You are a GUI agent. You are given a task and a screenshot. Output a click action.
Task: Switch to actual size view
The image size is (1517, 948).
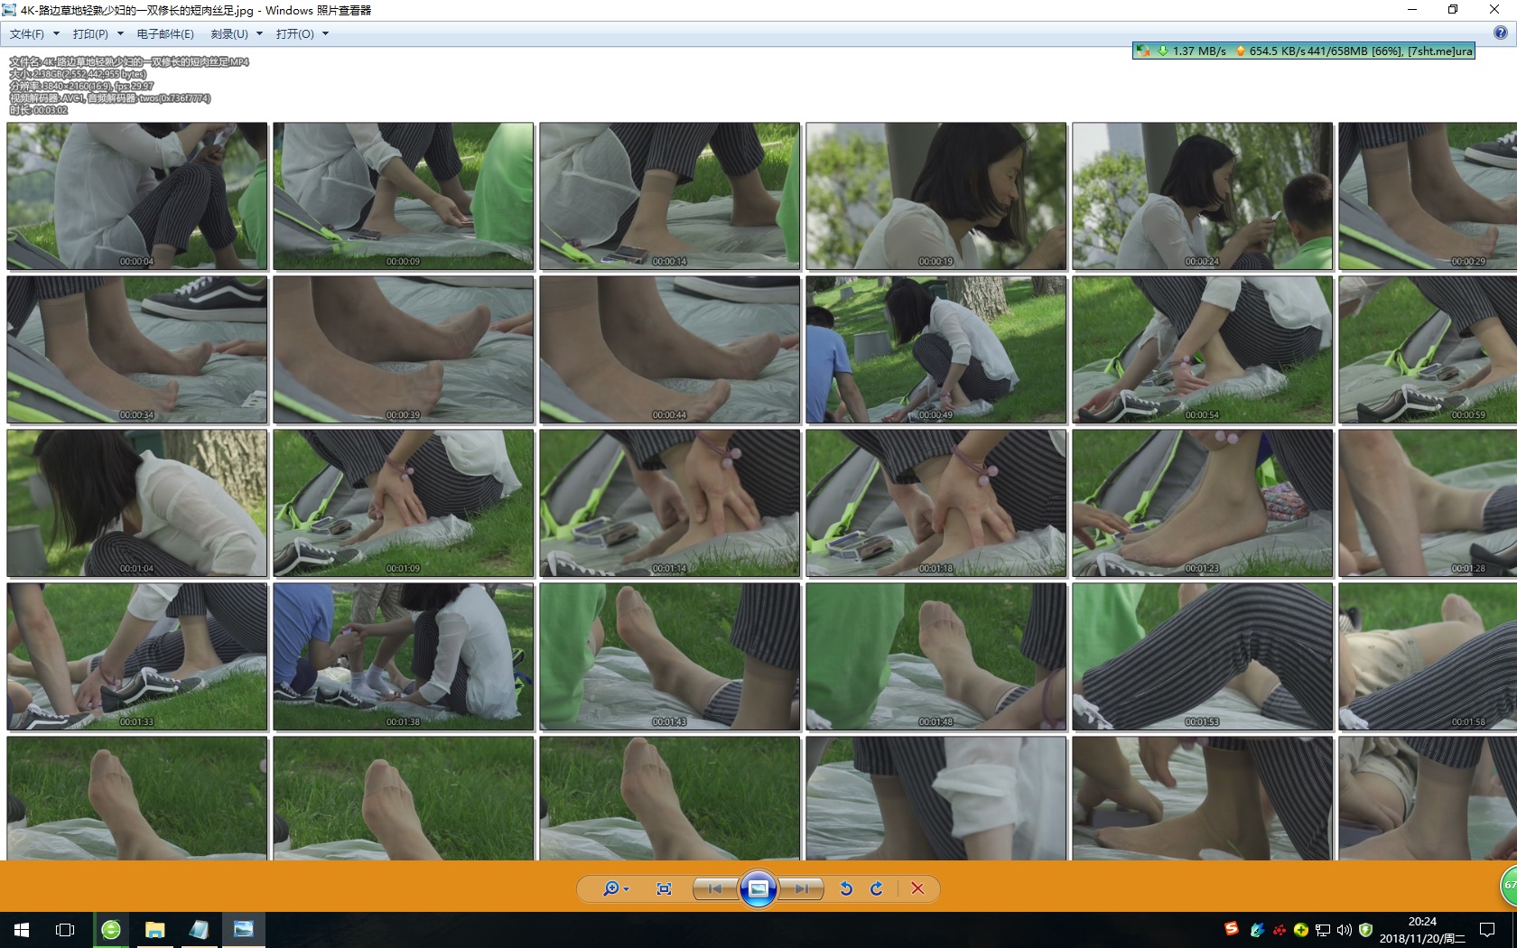point(664,888)
